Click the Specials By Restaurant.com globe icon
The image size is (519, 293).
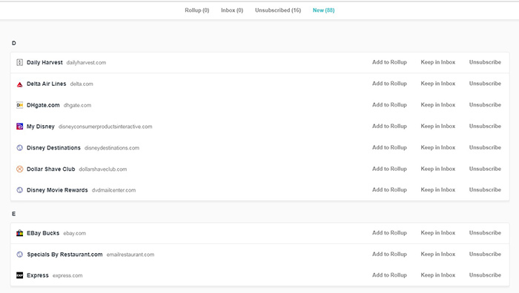(x=19, y=255)
